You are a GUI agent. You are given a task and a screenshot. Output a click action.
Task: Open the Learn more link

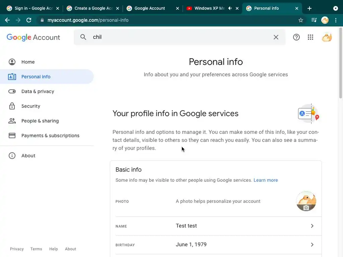tap(266, 180)
